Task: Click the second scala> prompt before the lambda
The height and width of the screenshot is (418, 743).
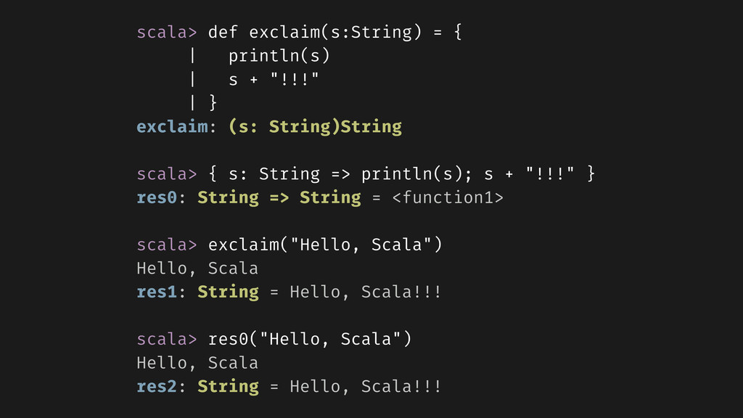Action: [x=166, y=174]
